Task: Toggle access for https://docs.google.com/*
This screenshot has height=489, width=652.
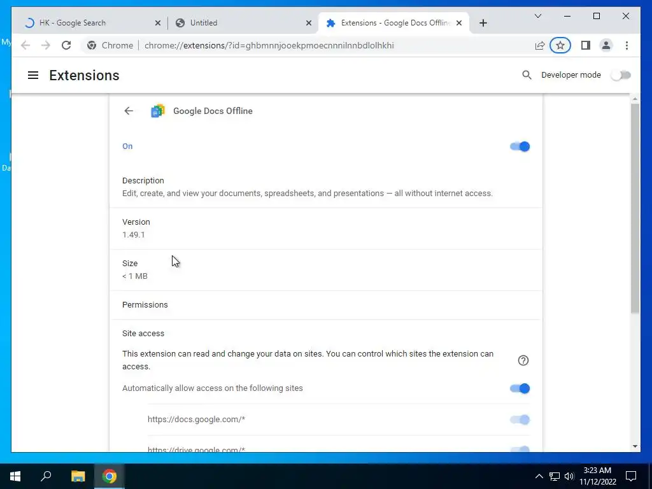Action: click(x=520, y=420)
